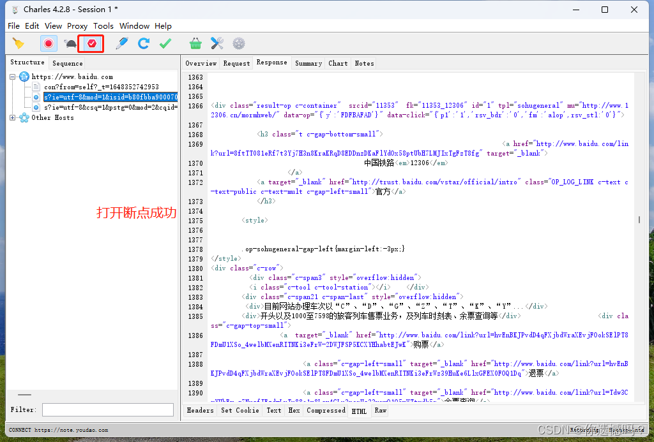
Task: Click line number 1366
Action: [195, 106]
